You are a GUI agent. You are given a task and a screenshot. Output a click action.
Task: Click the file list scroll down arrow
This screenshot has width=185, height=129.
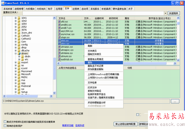point(178,60)
